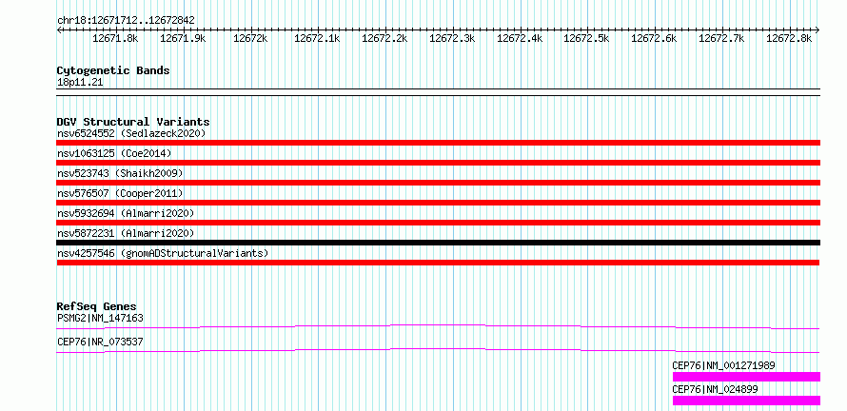Viewport: 847px width, 411px height.
Task: Click red bar under nsv4257546
Action: pos(439,263)
